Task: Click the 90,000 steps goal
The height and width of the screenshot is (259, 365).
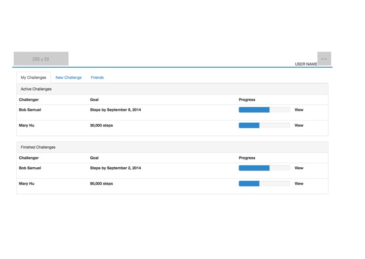Action: pos(101,184)
